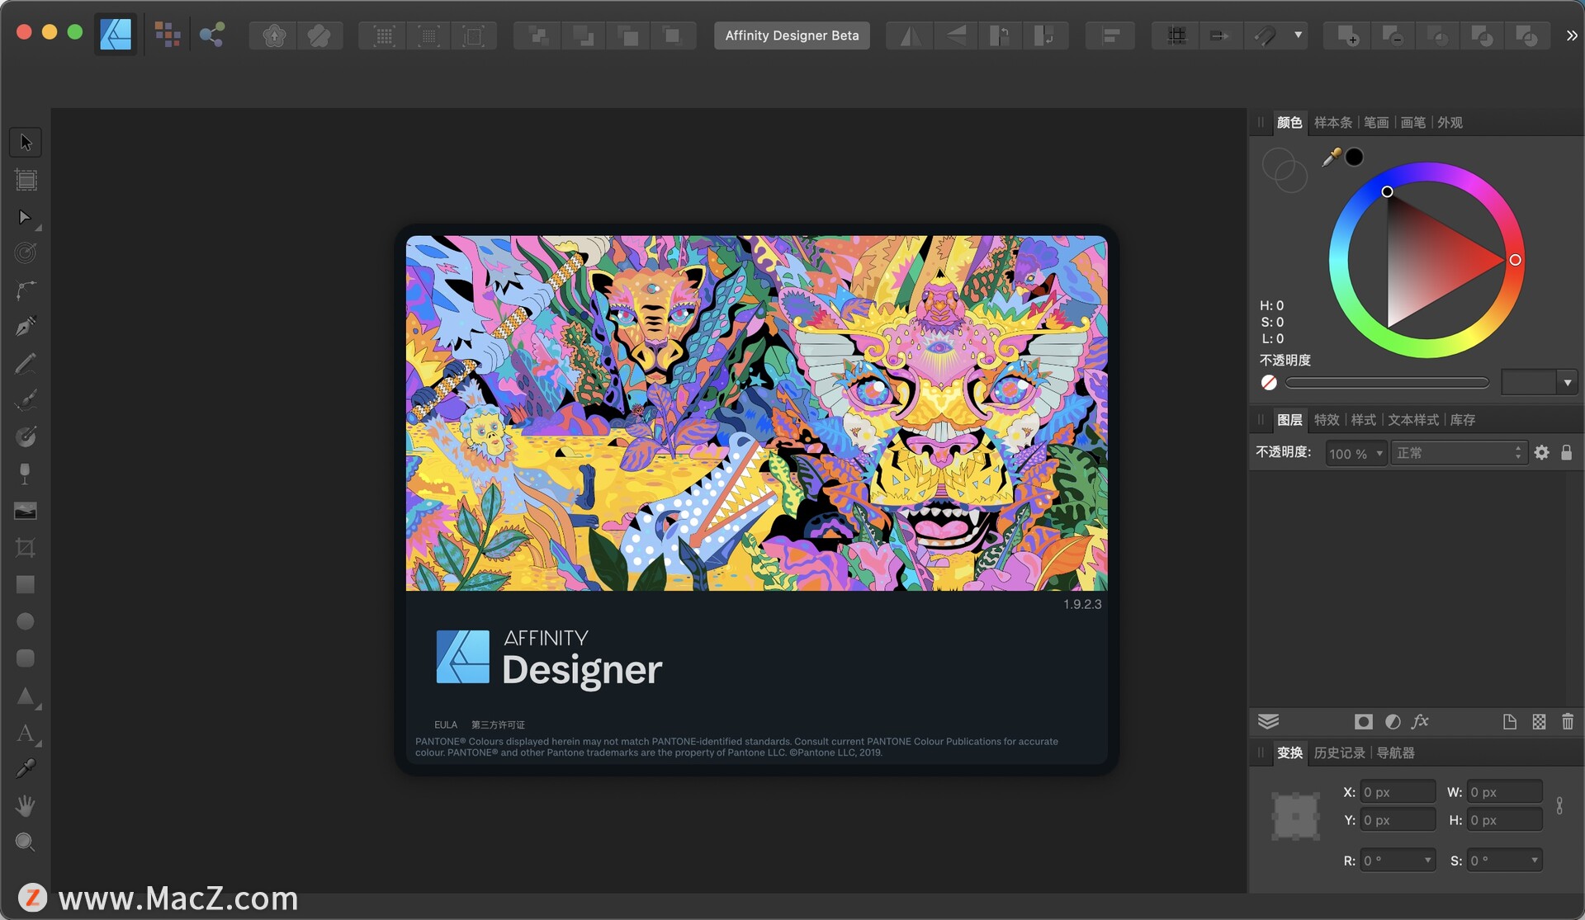The image size is (1585, 920).
Task: Select the Zoom magnifier tool
Action: point(26,842)
